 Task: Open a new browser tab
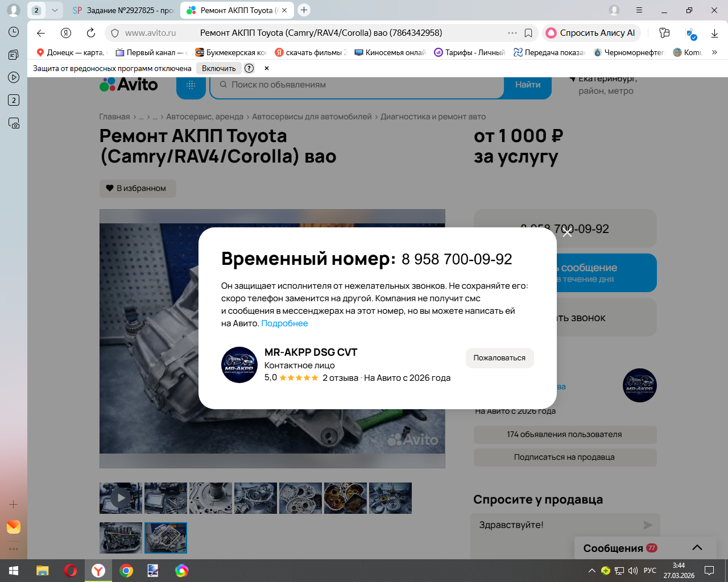pyautogui.click(x=304, y=10)
